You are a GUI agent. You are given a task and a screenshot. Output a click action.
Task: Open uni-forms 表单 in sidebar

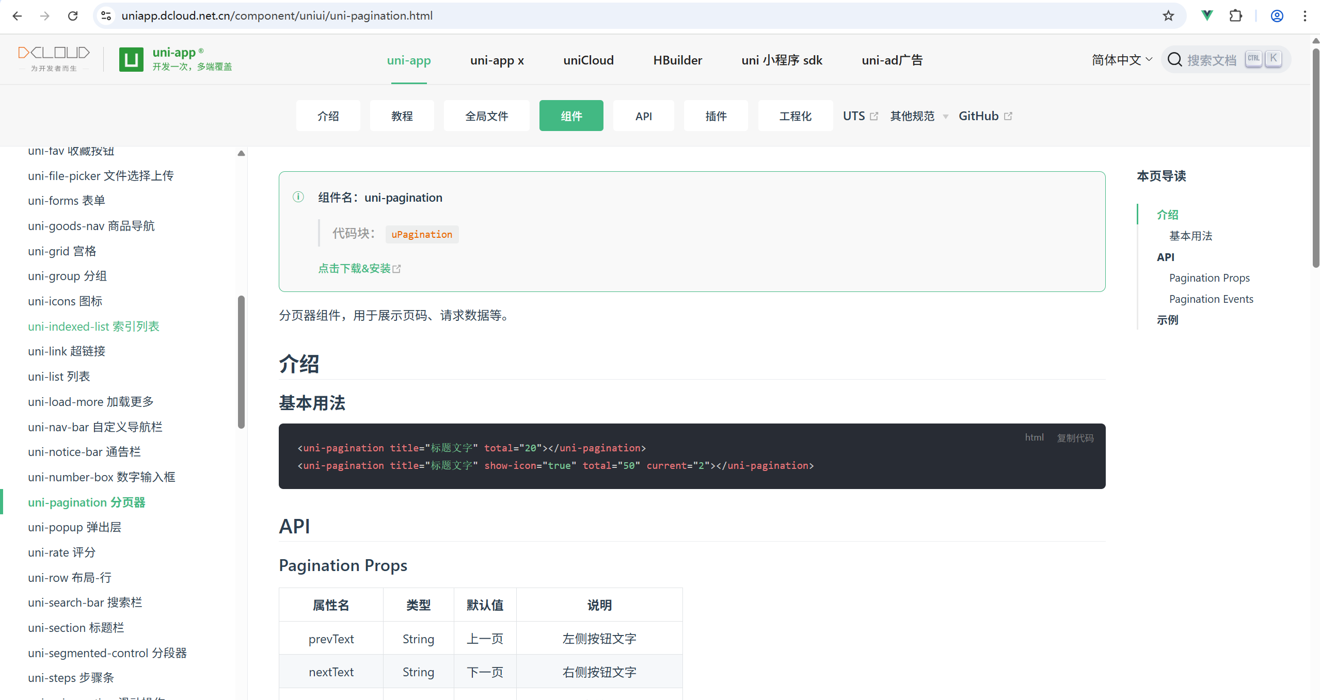point(67,201)
